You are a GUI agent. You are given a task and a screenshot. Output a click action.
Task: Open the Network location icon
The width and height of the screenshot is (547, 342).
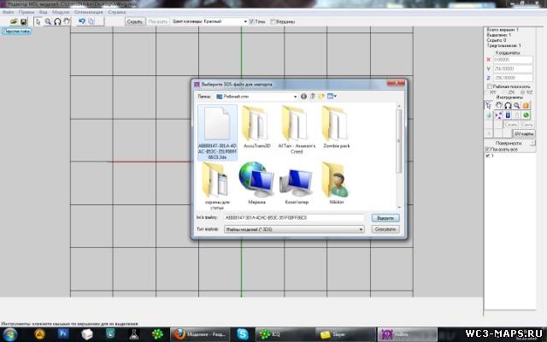click(256, 182)
